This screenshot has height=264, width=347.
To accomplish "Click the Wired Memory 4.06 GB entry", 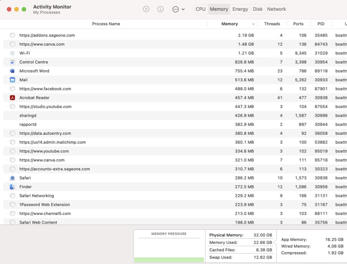I will pyautogui.click(x=312, y=246).
